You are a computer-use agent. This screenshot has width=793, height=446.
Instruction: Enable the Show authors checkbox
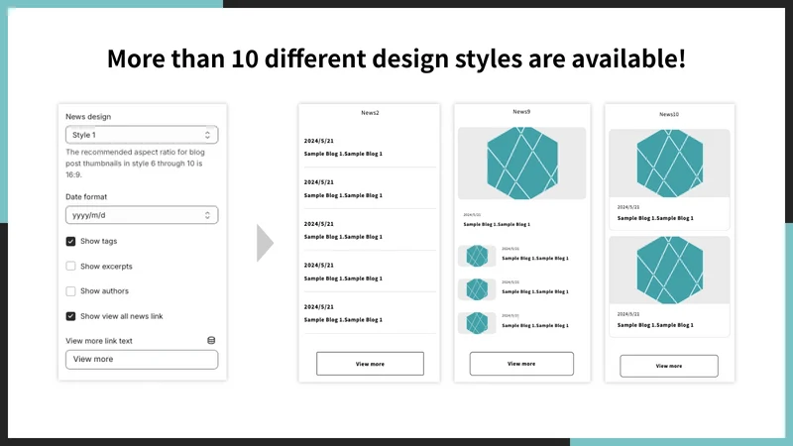[70, 291]
